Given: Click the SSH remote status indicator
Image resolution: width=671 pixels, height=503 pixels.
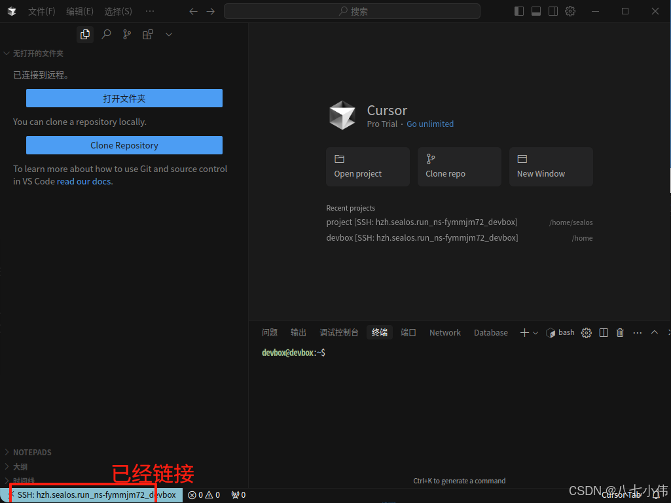Looking at the screenshot, I should click(92, 495).
